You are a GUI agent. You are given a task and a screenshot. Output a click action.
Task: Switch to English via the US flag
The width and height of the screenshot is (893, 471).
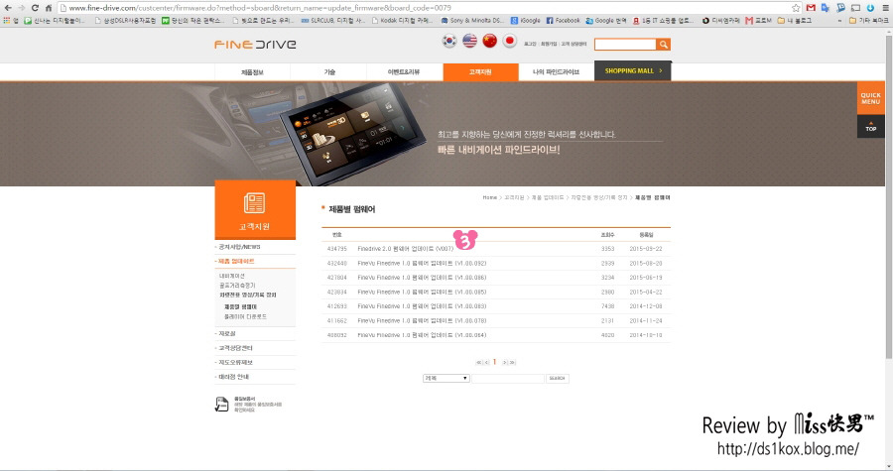[470, 41]
